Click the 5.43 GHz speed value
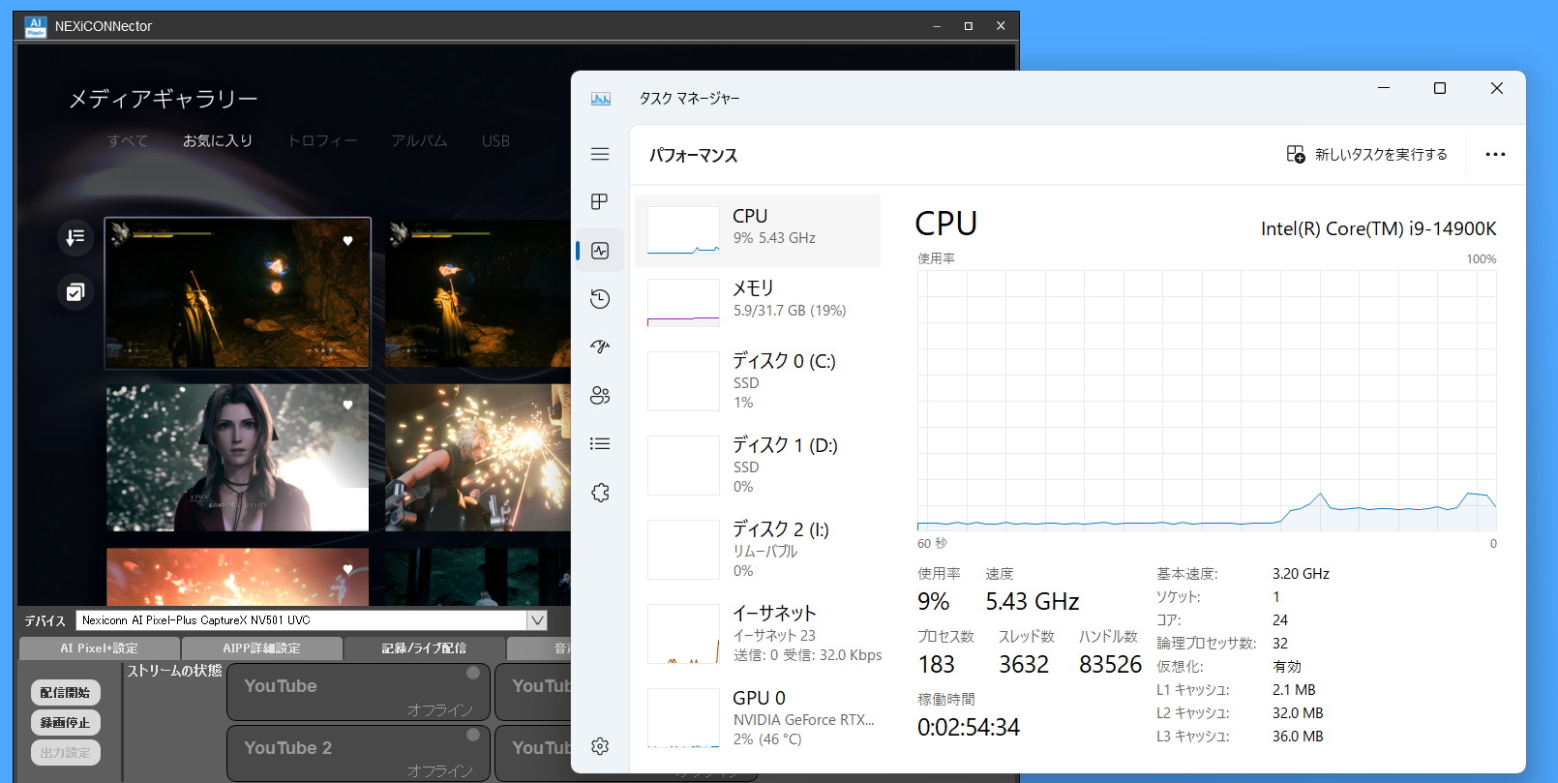Viewport: 1558px width, 783px height. tap(1032, 601)
